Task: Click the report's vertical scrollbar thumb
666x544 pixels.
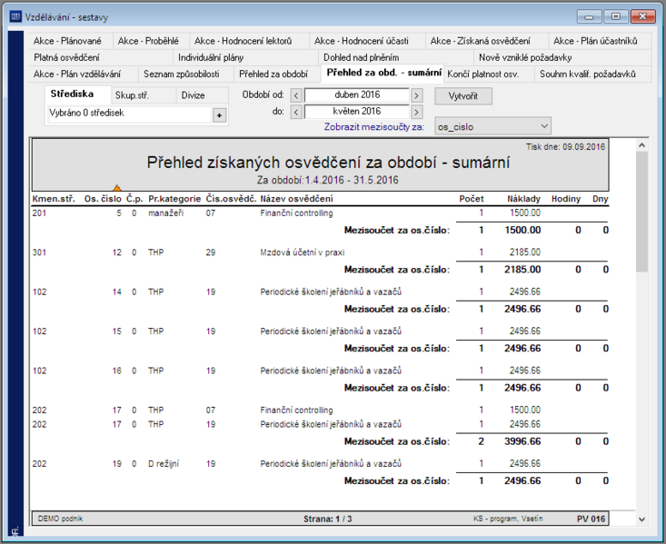Action: coord(641,211)
